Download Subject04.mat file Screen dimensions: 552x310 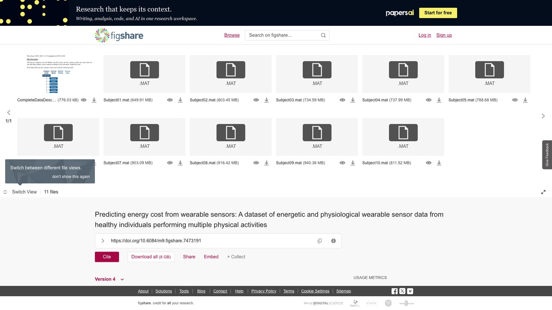[439, 100]
